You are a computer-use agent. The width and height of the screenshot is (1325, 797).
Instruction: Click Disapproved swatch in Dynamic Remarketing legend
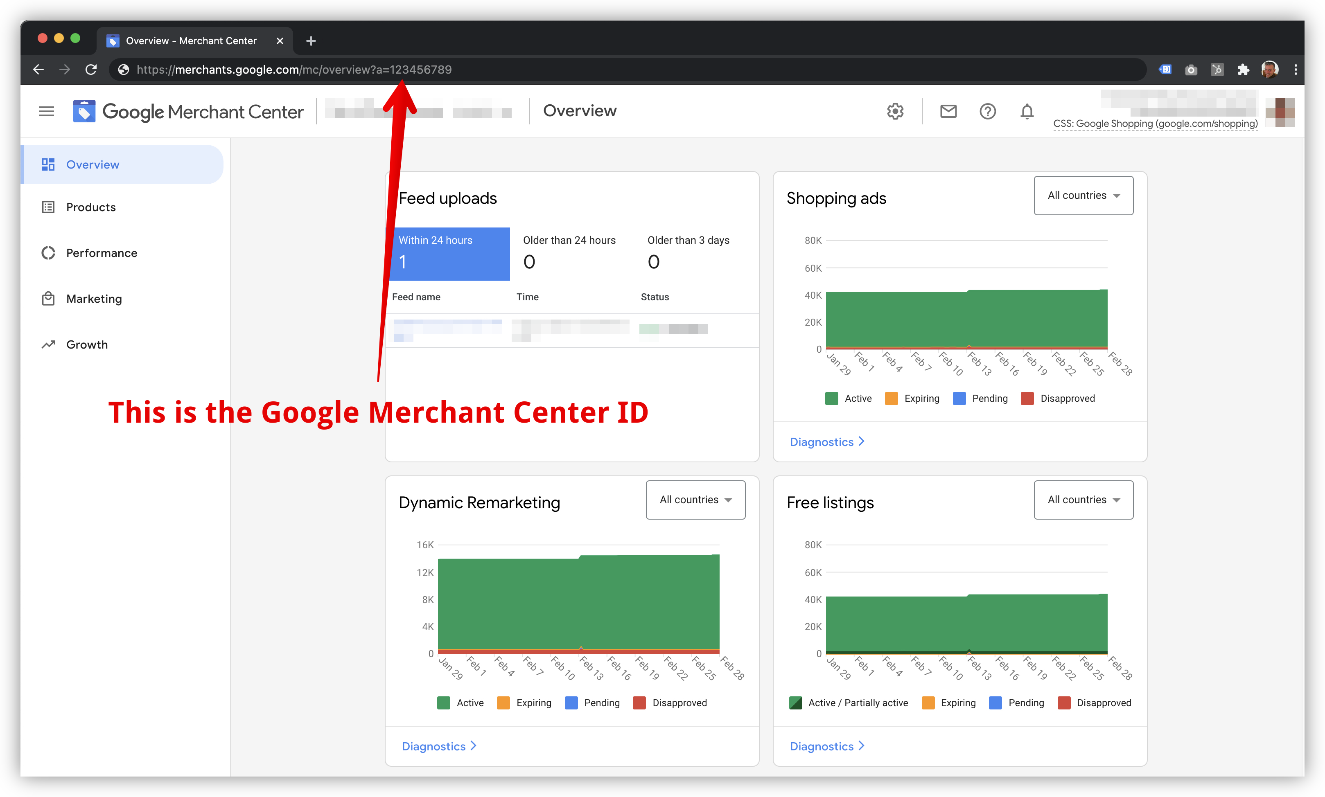[639, 702]
